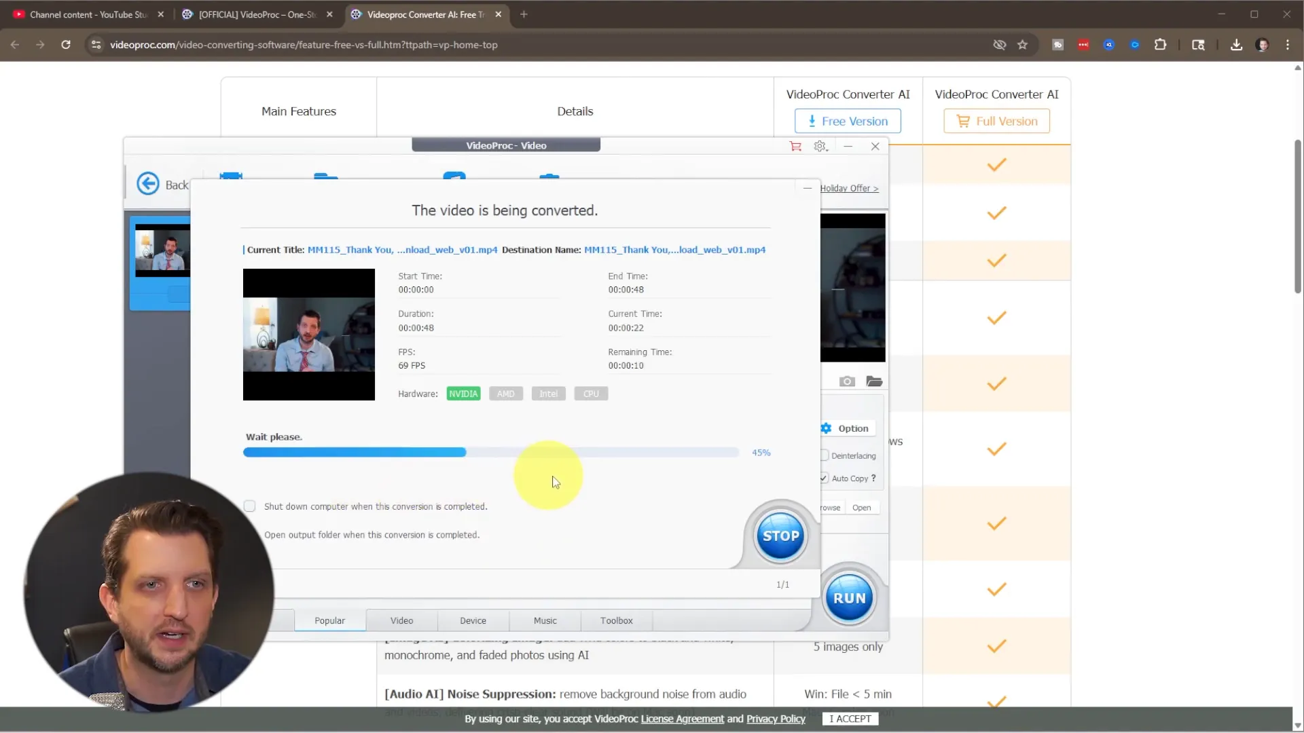Reload the current page
This screenshot has width=1304, height=733.
(66, 45)
